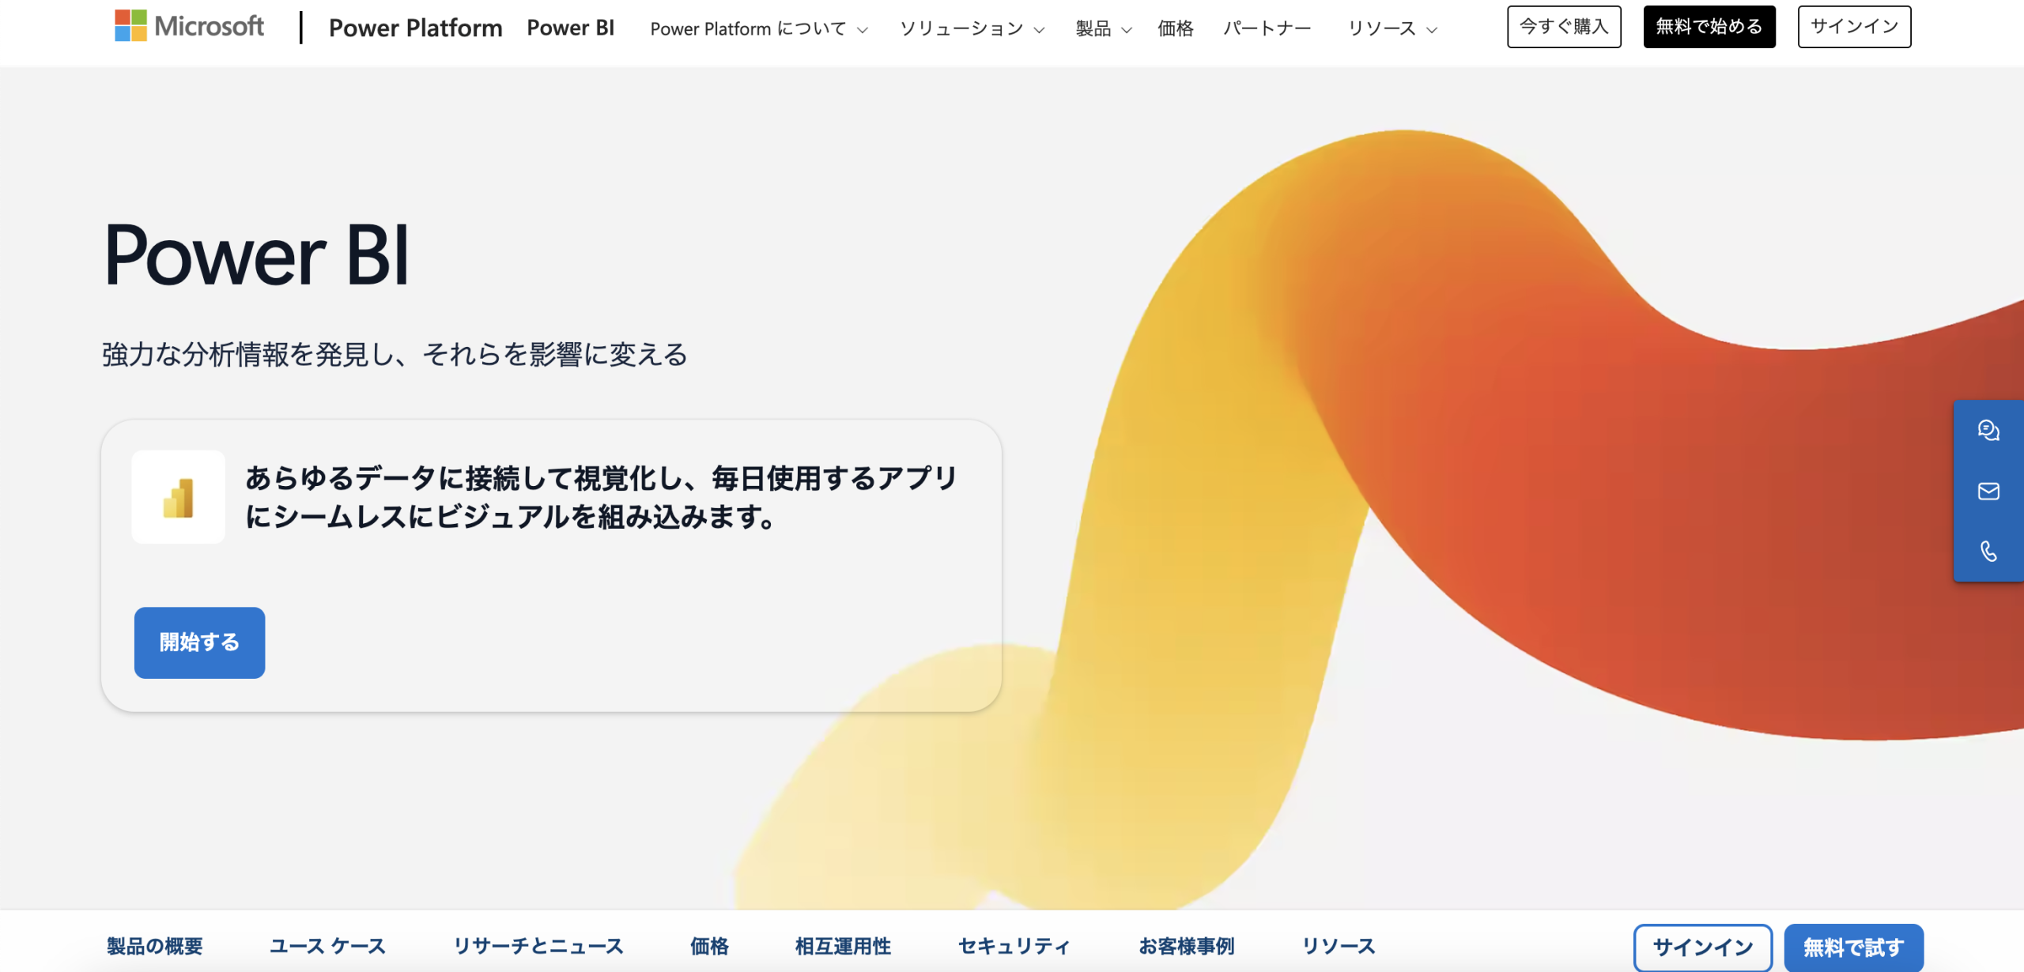The height and width of the screenshot is (972, 2024).
Task: Expand the top リソース dropdown
Action: click(x=1391, y=29)
